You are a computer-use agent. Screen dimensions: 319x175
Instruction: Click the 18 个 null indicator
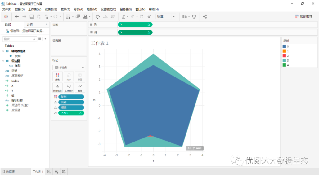pyautogui.click(x=195, y=148)
